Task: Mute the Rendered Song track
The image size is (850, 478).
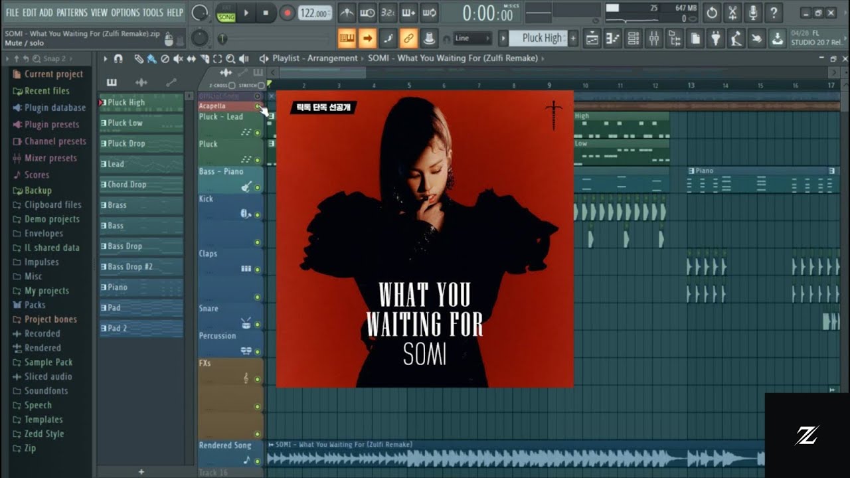Action: [x=258, y=461]
